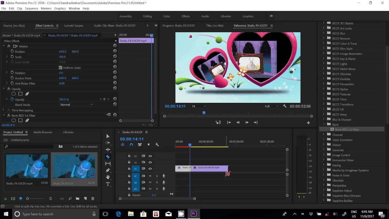The image size is (389, 219).
Task: Click the New Item icon in Project panel
Action: coord(85,199)
